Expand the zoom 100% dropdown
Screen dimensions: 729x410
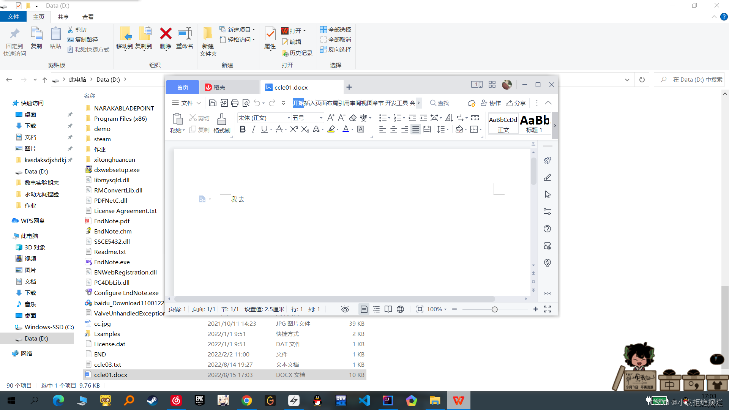tap(437, 309)
